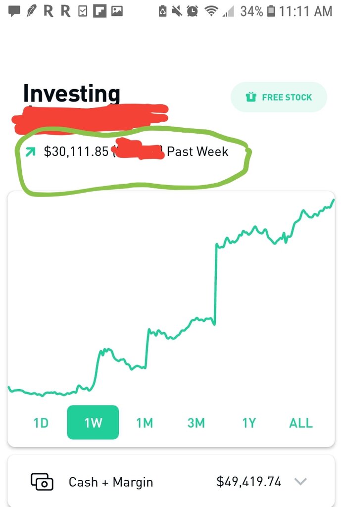341x507 pixels.
Task: Tap the gift icon on Free Stock
Action: [x=251, y=97]
